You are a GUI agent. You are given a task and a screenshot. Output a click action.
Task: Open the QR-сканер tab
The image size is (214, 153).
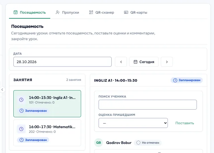pyautogui.click(x=102, y=12)
